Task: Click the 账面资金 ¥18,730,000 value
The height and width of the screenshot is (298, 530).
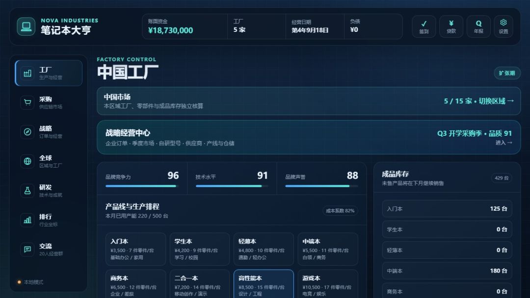Action: pos(170,30)
